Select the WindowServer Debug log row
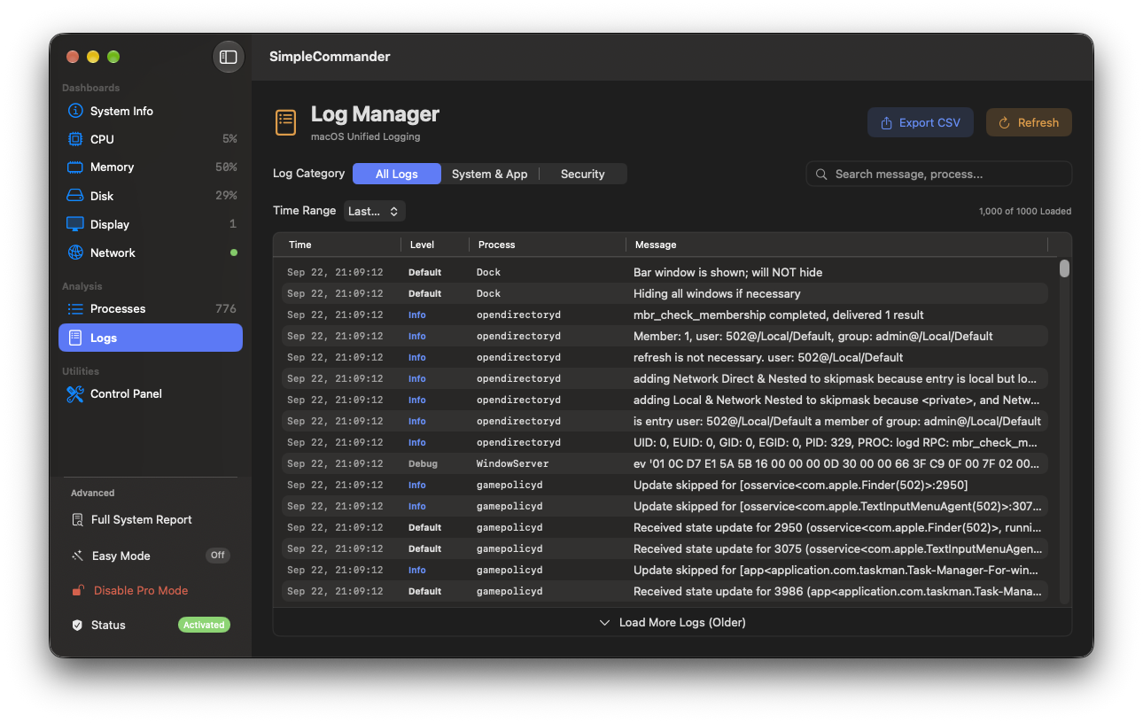The height and width of the screenshot is (723, 1143). (x=665, y=463)
